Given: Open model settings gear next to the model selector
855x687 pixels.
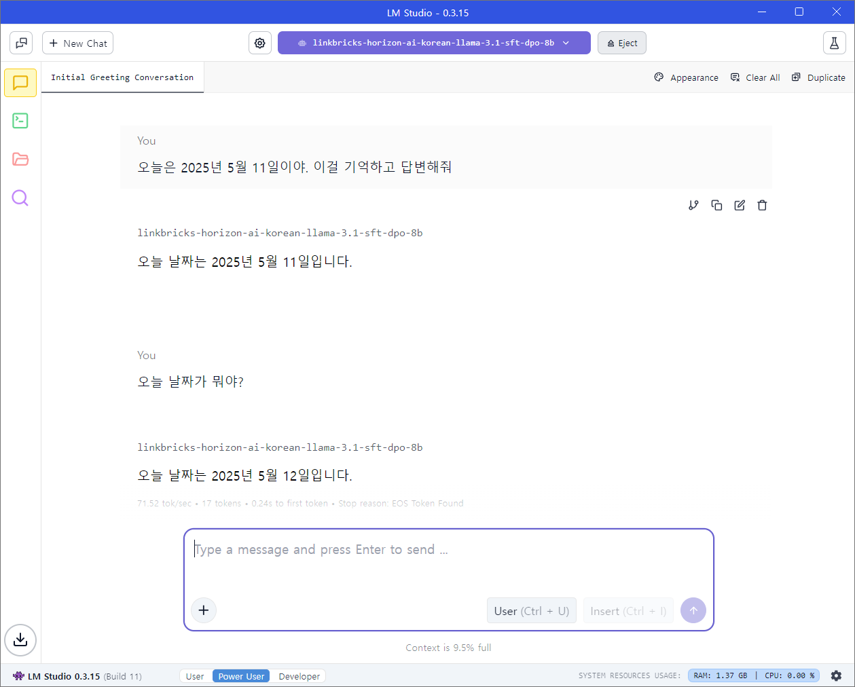Looking at the screenshot, I should pyautogui.click(x=260, y=43).
